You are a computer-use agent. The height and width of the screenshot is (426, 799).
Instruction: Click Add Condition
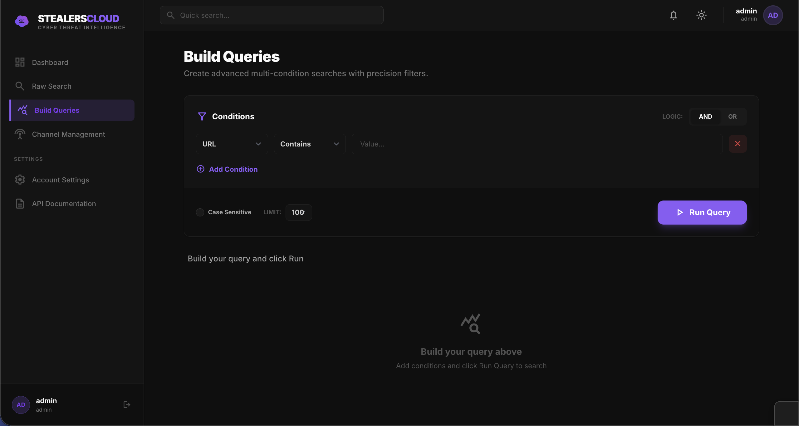tap(228, 169)
